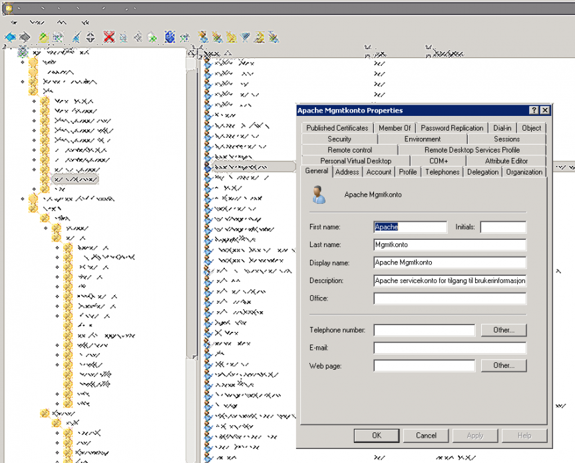Delete selected object via red X toolbar icon
This screenshot has width=575, height=463.
(x=108, y=37)
